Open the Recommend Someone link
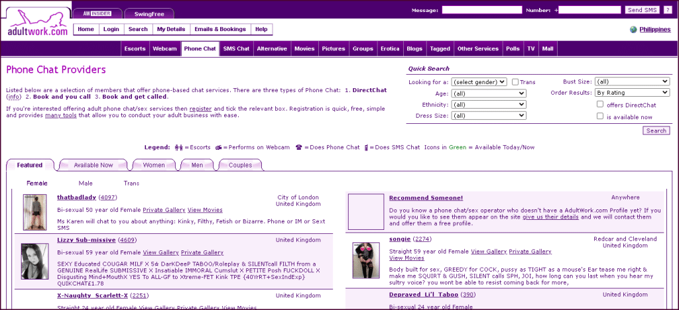This screenshot has width=679, height=310. pos(426,198)
